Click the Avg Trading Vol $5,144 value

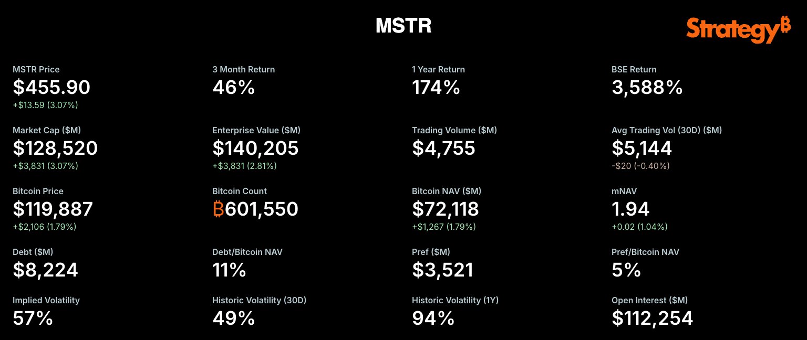point(642,148)
